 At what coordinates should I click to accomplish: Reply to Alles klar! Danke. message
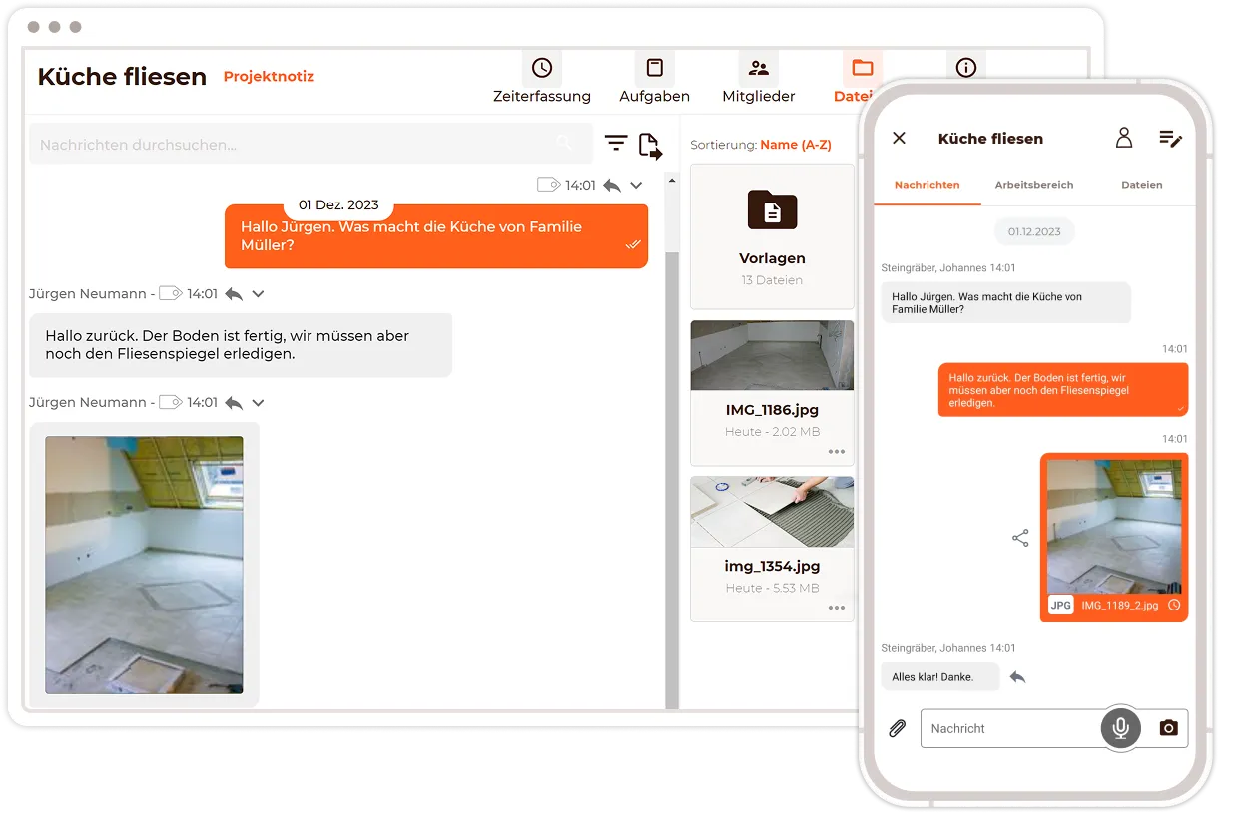(1017, 677)
